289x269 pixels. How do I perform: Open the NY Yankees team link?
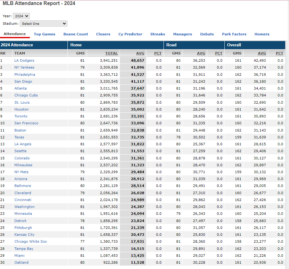click(24, 67)
